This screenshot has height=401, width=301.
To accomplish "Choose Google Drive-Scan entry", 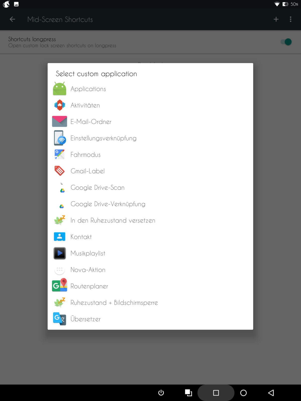I will 97,187.
